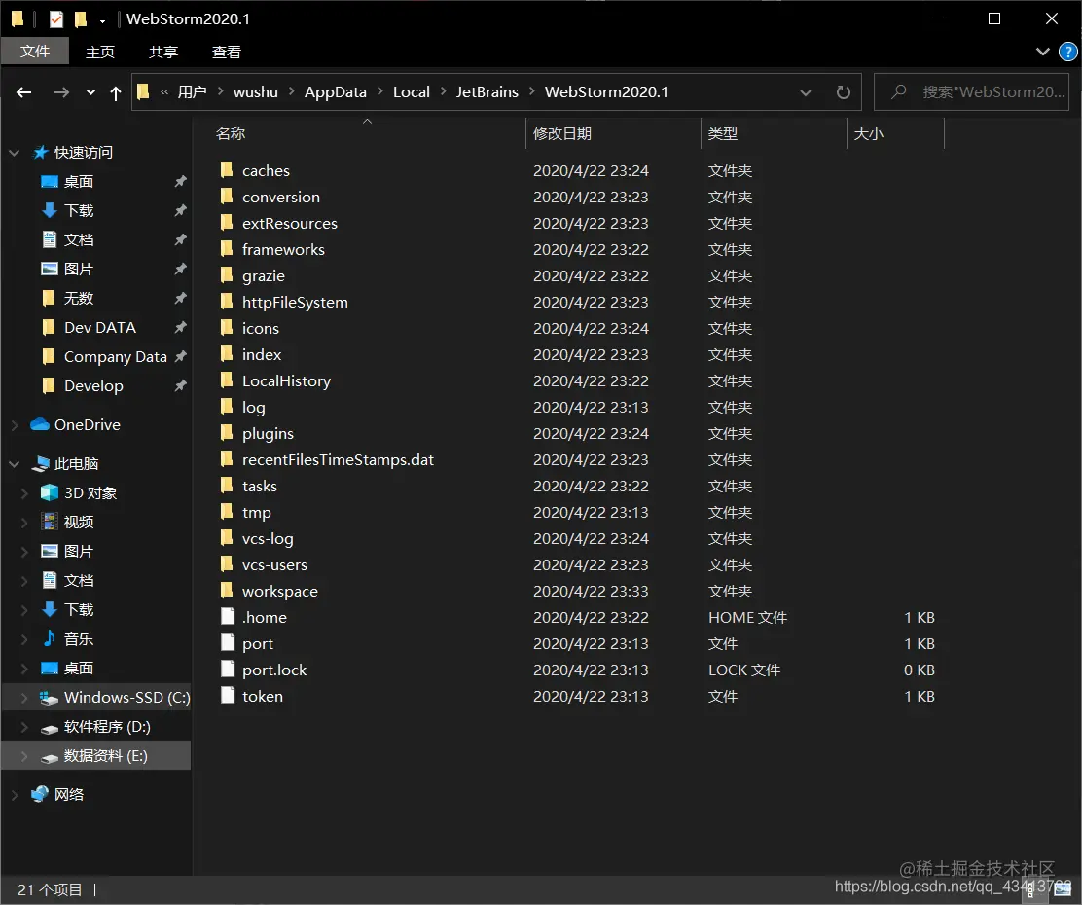Select the recentFilesTimeStamps.dat folder icon
1082x905 pixels.
click(227, 458)
